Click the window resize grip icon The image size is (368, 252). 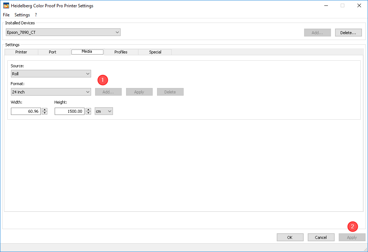(x=365, y=249)
